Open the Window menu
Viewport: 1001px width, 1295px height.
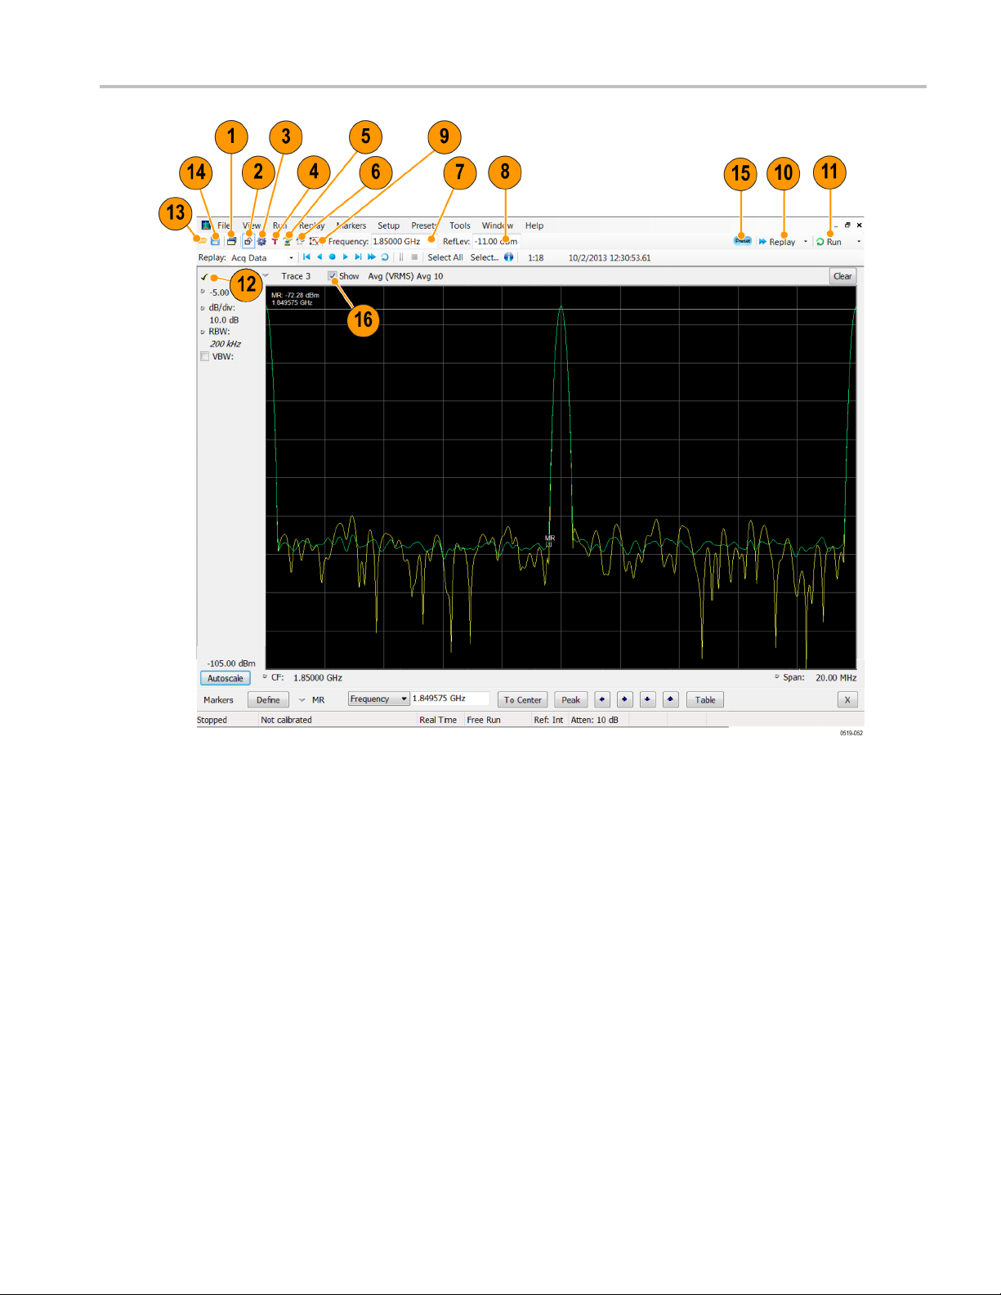pyautogui.click(x=498, y=226)
